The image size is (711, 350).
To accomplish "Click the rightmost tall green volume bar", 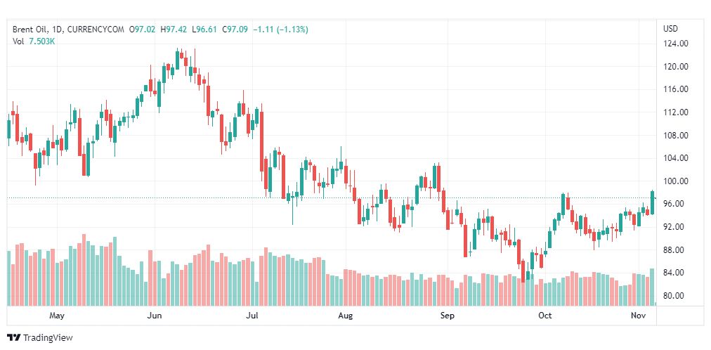I will point(652,287).
